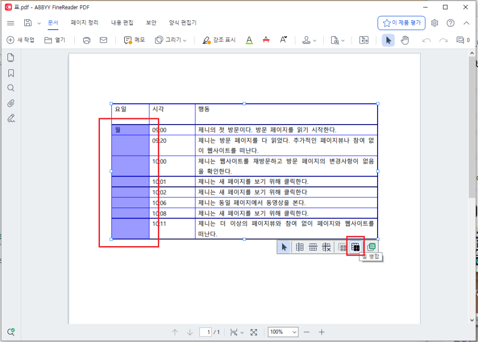Go to next page arrow
The image size is (478, 342).
pos(190,332)
